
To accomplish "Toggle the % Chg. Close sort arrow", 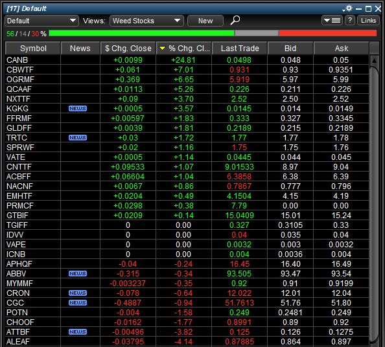I will point(162,49).
